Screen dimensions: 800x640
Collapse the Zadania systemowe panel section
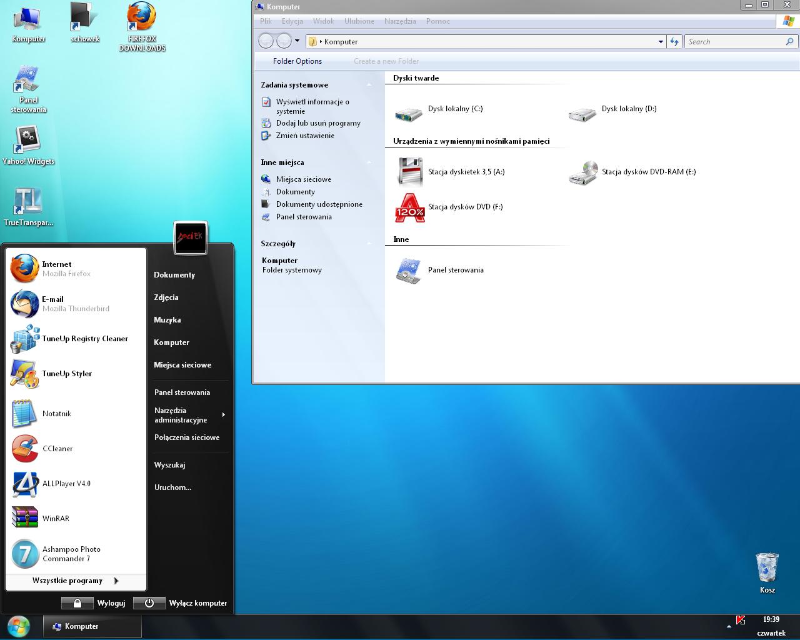[369, 85]
